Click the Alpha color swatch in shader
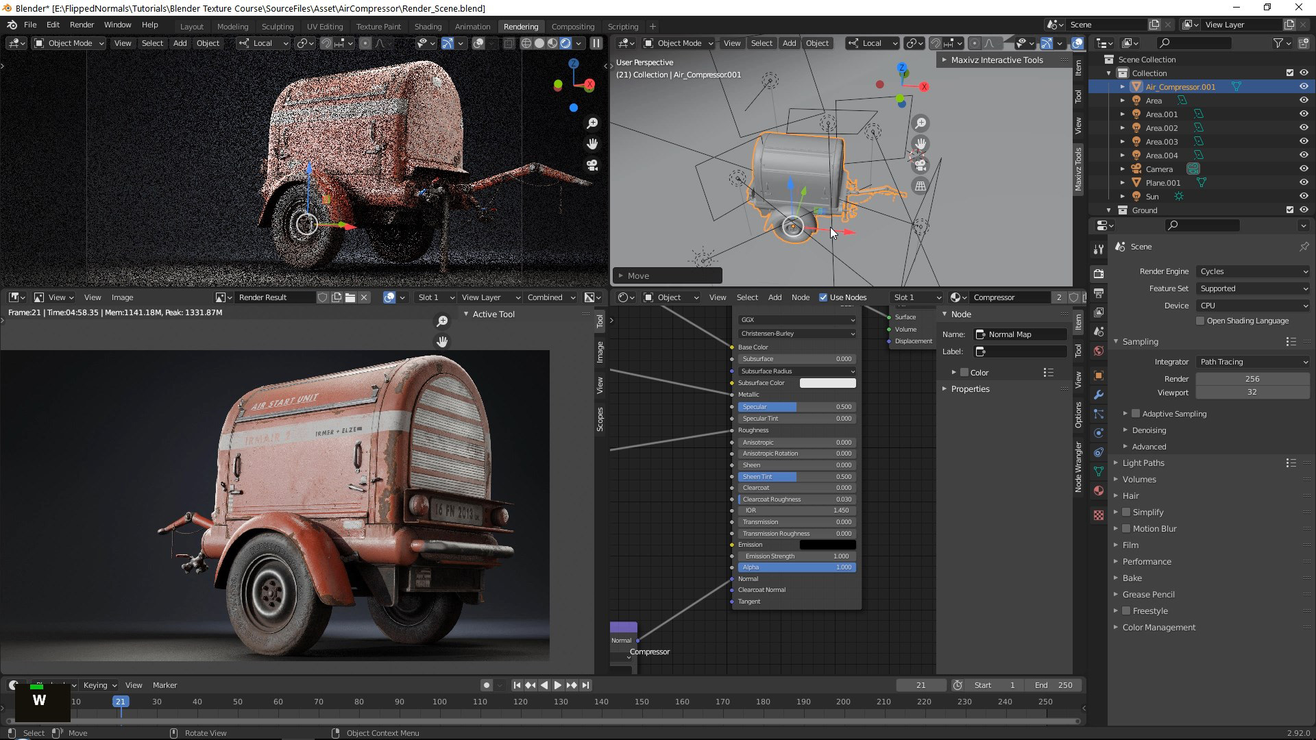Image resolution: width=1316 pixels, height=740 pixels. click(x=795, y=567)
